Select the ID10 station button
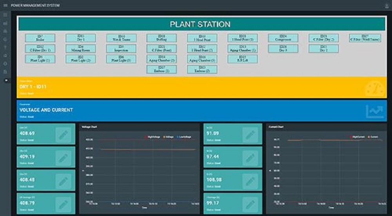Viewport: 392px width, 216px height. [x=121, y=38]
